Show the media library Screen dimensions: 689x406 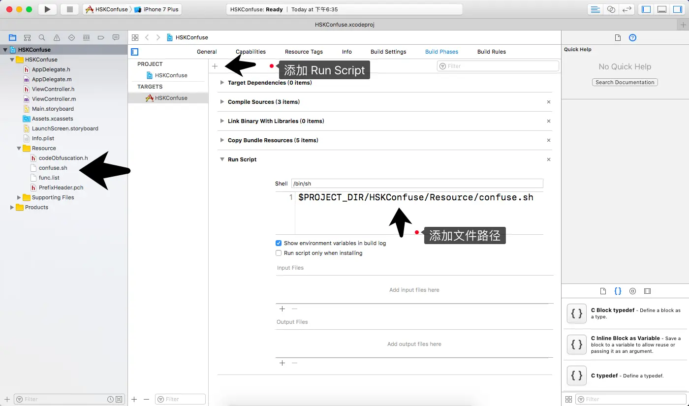click(648, 291)
